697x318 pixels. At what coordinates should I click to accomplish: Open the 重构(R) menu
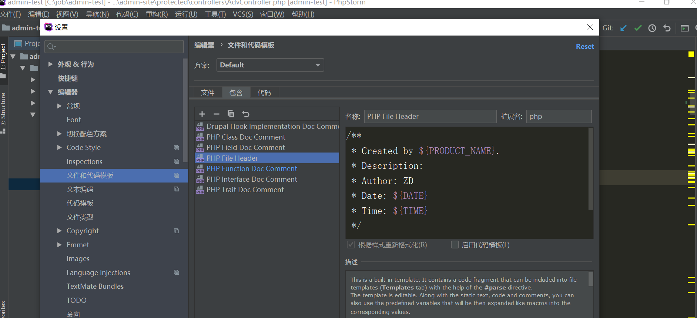point(157,14)
